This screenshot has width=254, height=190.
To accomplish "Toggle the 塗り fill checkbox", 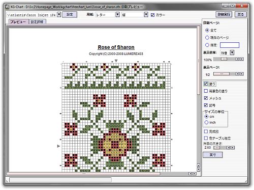I will [206, 84].
